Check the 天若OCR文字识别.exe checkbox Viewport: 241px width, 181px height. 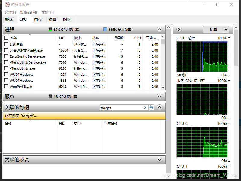(x=6, y=50)
